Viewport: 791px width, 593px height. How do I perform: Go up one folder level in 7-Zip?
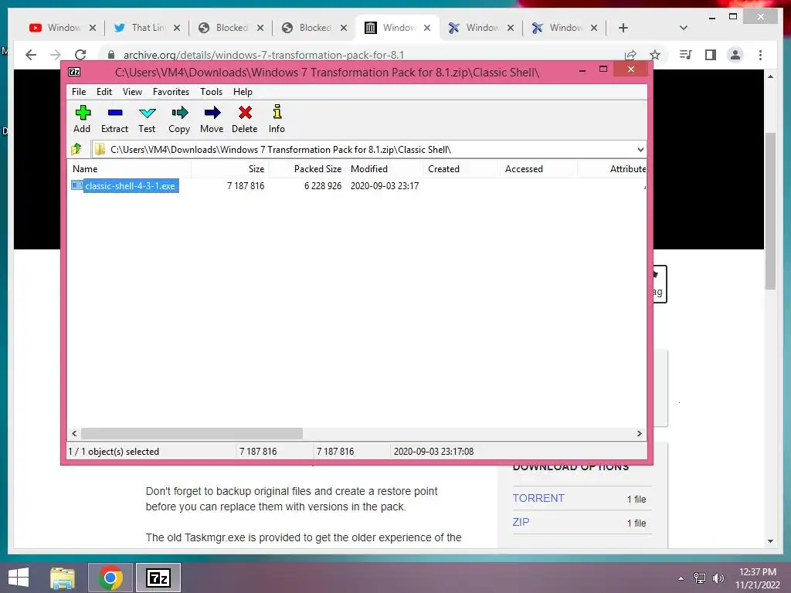click(76, 149)
